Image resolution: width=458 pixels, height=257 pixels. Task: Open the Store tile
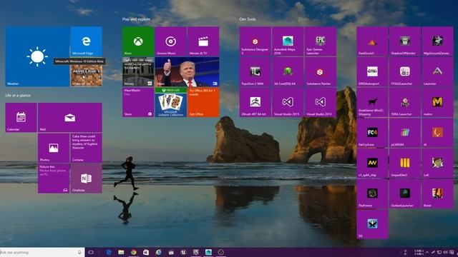138,102
